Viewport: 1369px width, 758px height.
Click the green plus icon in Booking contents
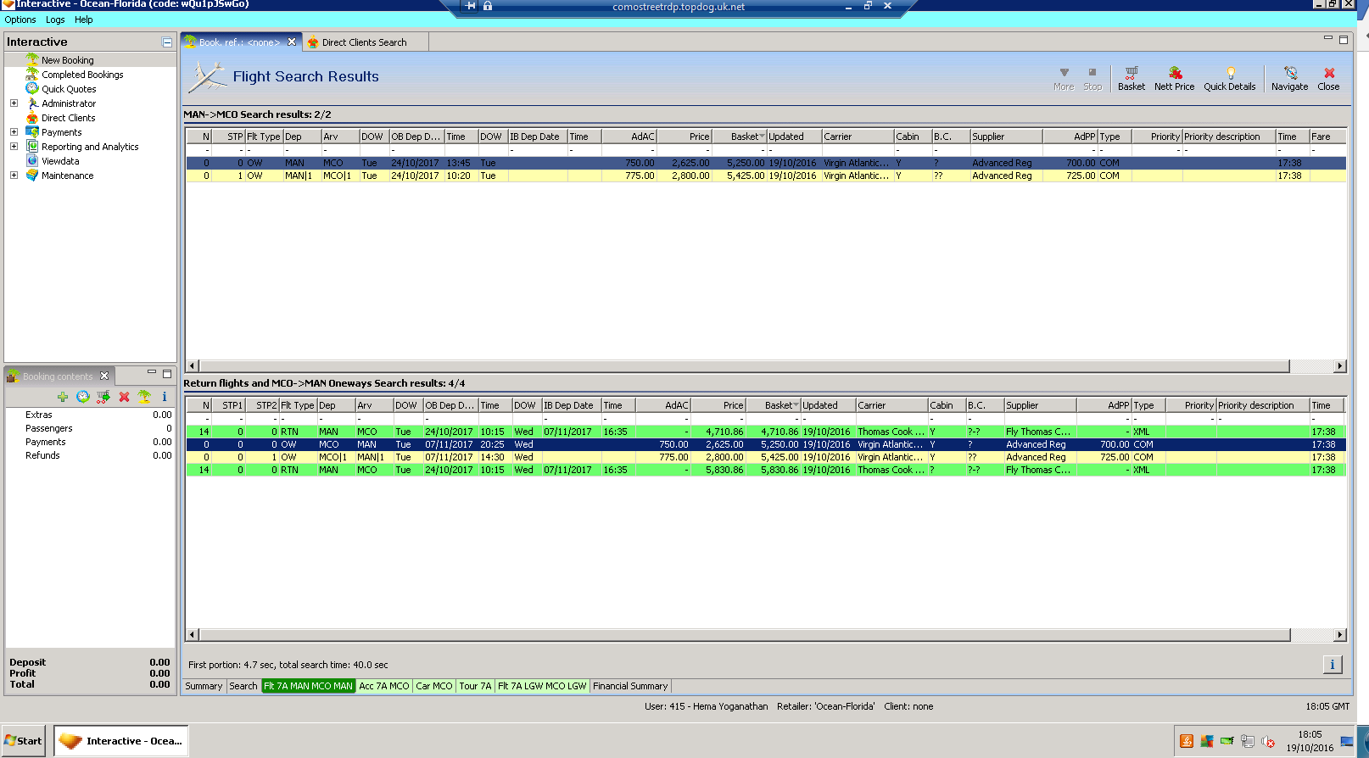(63, 397)
